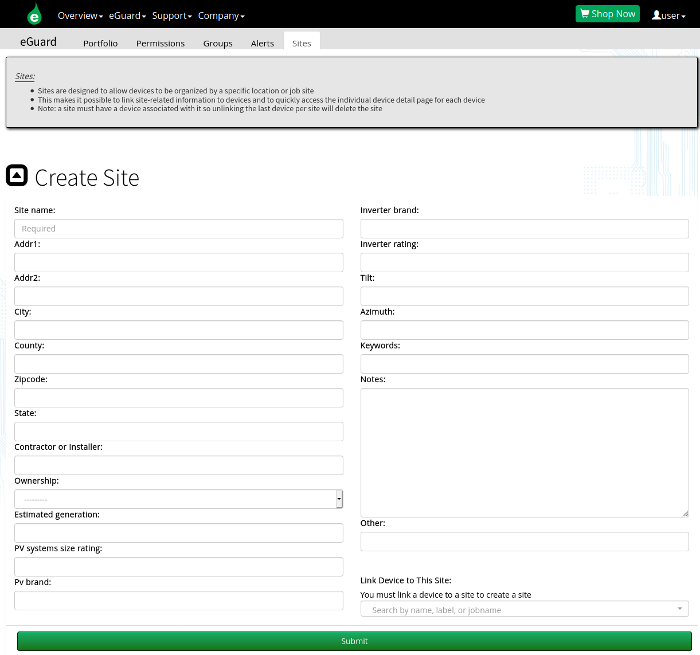Grab the Notes textarea resize handle

[685, 513]
